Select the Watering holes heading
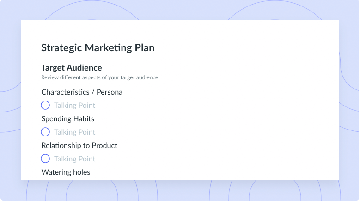The width and height of the screenshot is (360, 201). click(x=66, y=172)
